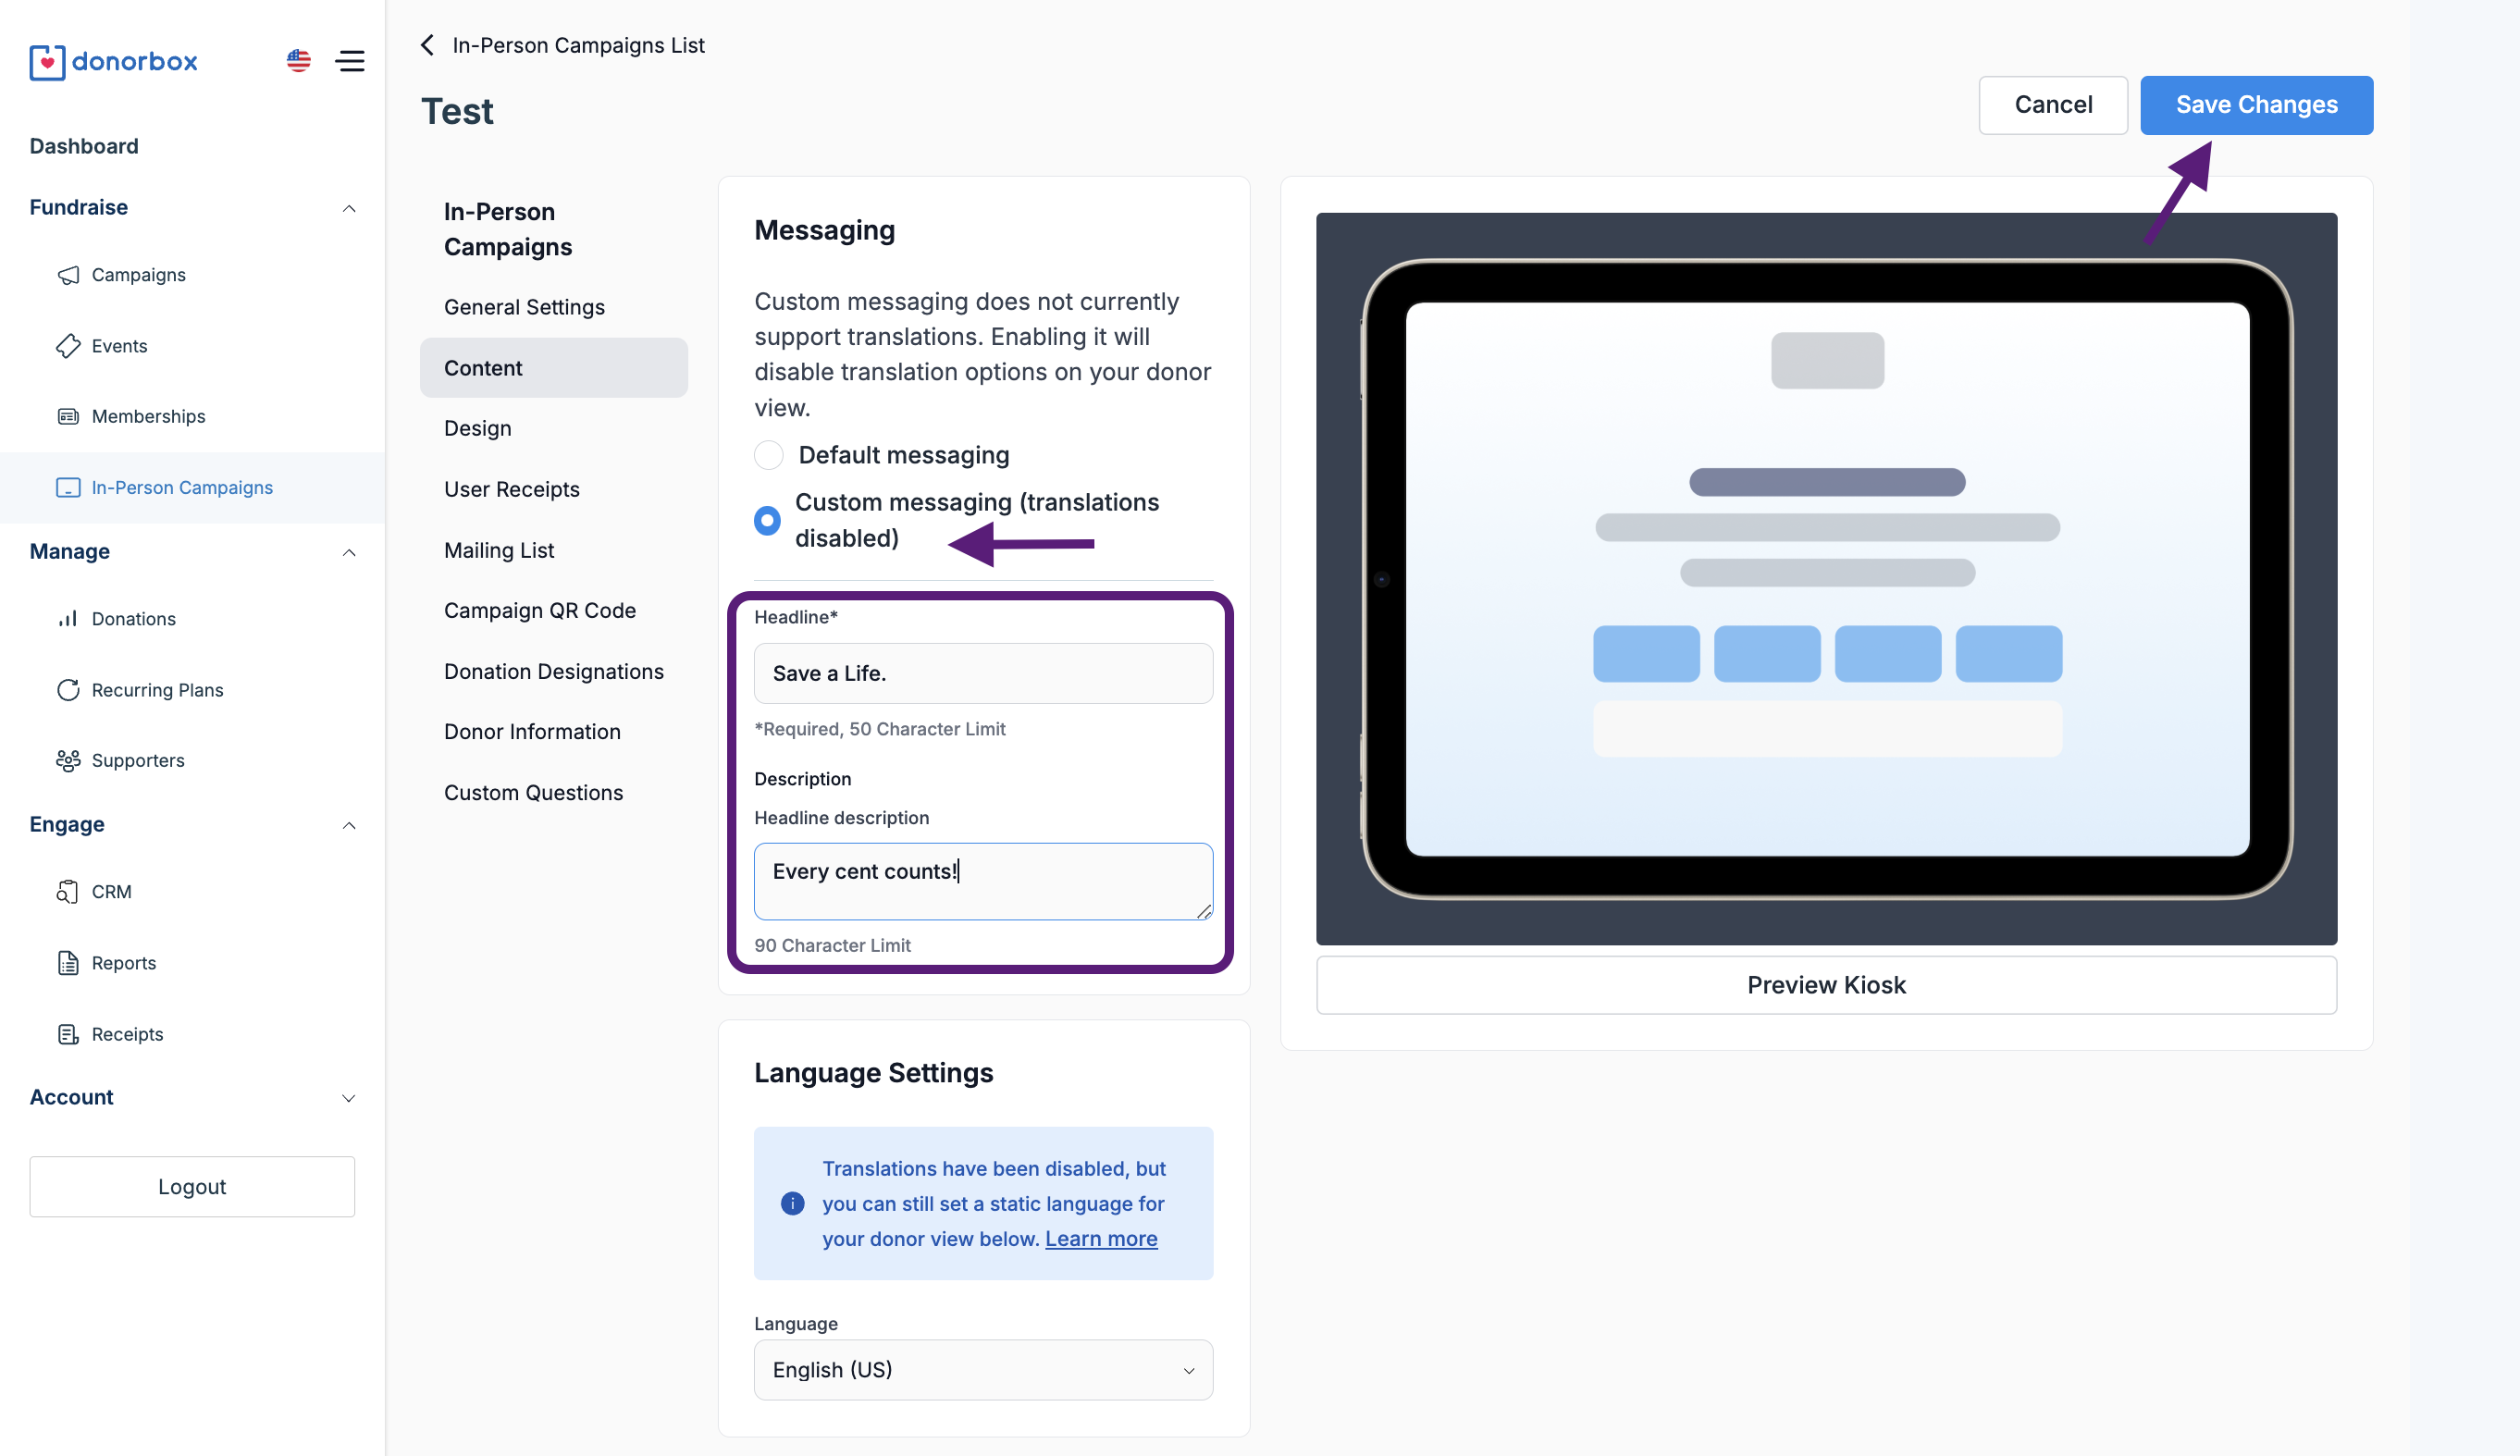Click the US flag language icon
Viewport: 2520px width, 1456px height.
click(x=298, y=61)
